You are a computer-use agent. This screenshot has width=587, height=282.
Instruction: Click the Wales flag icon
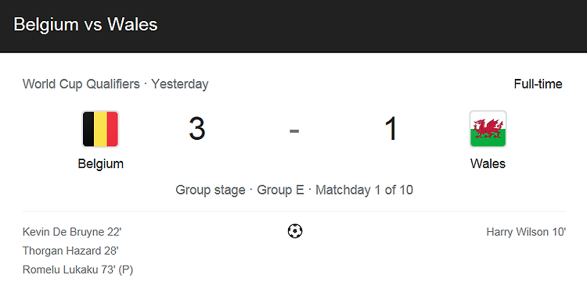click(x=488, y=129)
